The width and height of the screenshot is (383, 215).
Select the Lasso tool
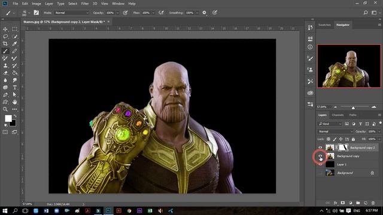point(5,36)
